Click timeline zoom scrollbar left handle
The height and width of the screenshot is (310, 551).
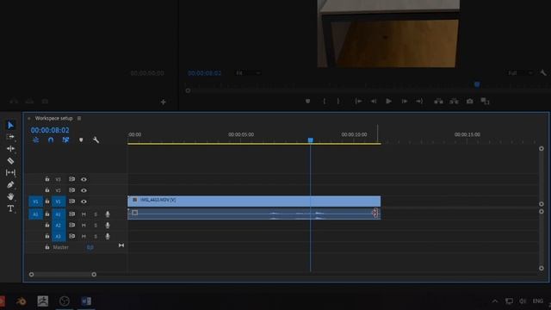pos(31,275)
